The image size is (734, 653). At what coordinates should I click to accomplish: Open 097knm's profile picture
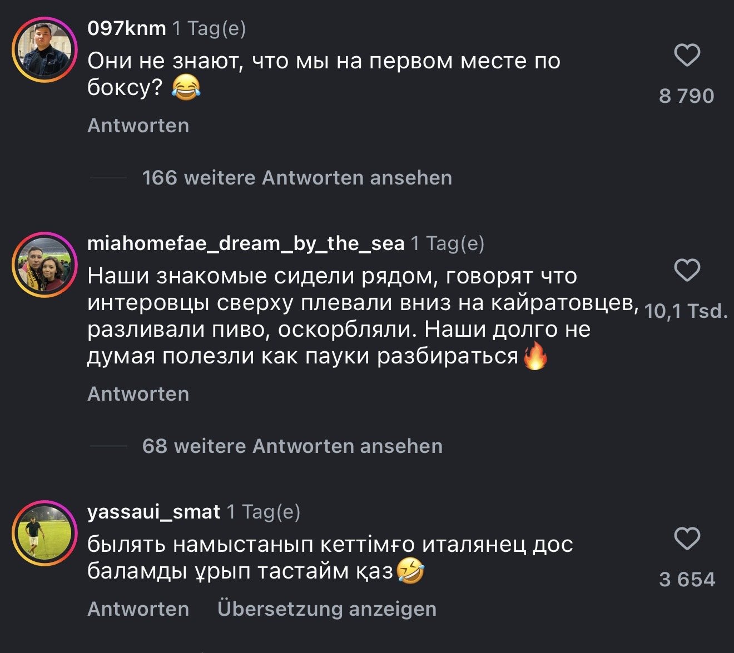tap(44, 50)
